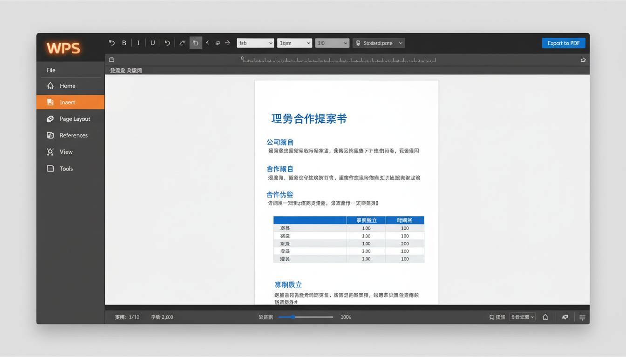The image size is (626, 357).
Task: Click the icon at the ruler row's right end
Action: click(583, 60)
